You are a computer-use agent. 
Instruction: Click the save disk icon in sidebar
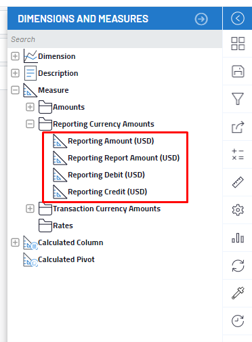(238, 71)
